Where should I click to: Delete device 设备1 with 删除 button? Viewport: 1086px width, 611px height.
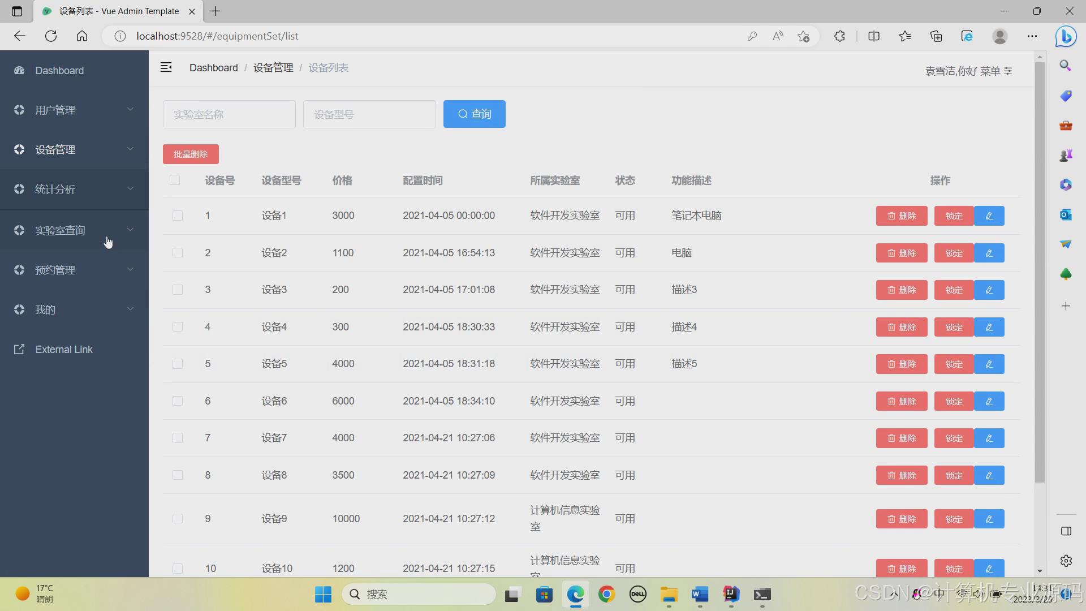(902, 216)
